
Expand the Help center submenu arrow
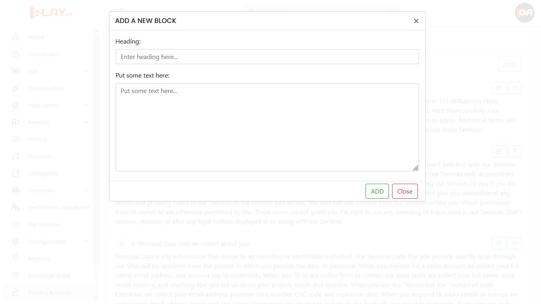pos(86,105)
